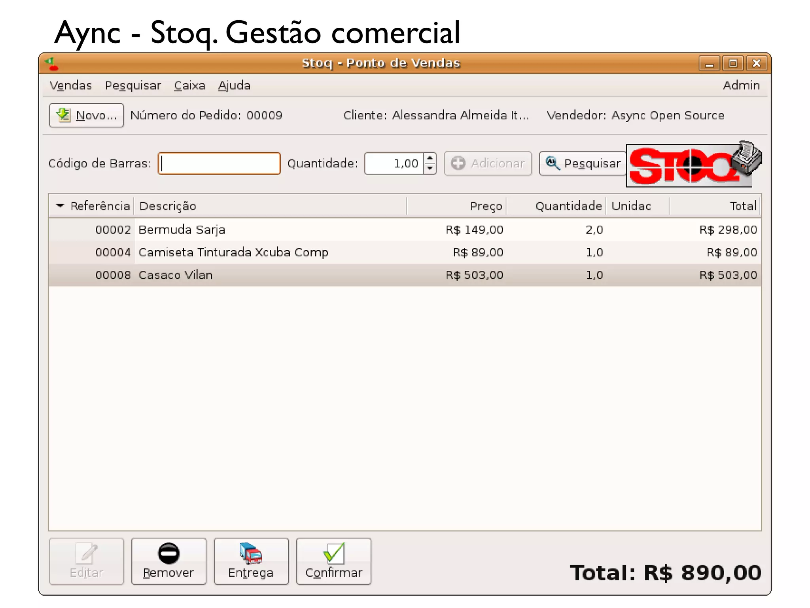
Task: Decrease quantity with the down spinner arrow
Action: [430, 169]
